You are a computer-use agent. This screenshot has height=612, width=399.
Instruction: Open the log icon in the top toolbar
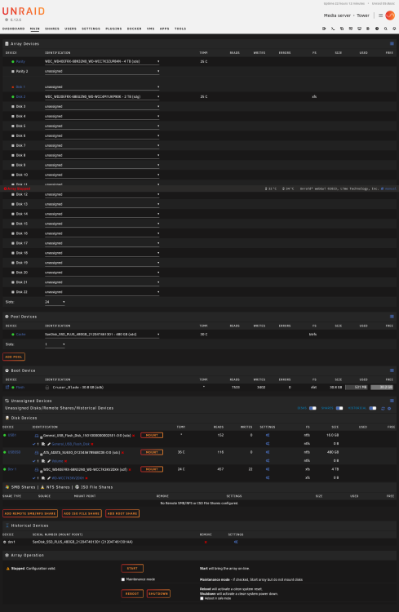(x=368, y=29)
